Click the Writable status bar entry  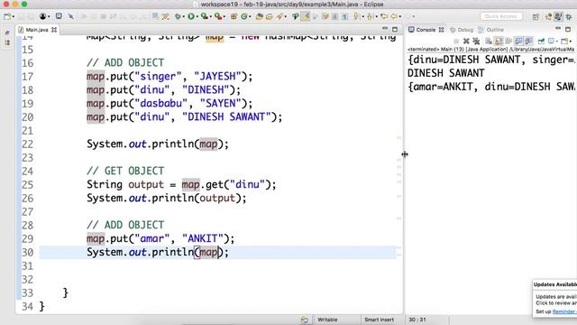[327, 320]
